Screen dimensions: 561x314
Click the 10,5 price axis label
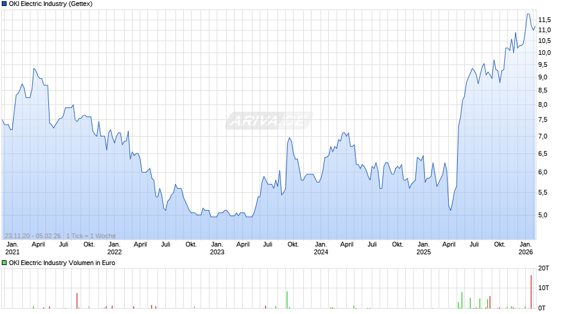tap(544, 41)
